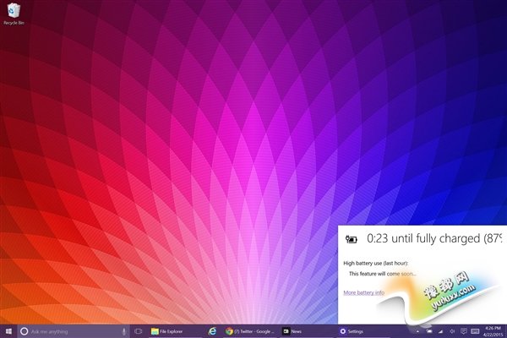Click the More battery info link
Image resolution: width=507 pixels, height=338 pixels.
click(x=363, y=292)
